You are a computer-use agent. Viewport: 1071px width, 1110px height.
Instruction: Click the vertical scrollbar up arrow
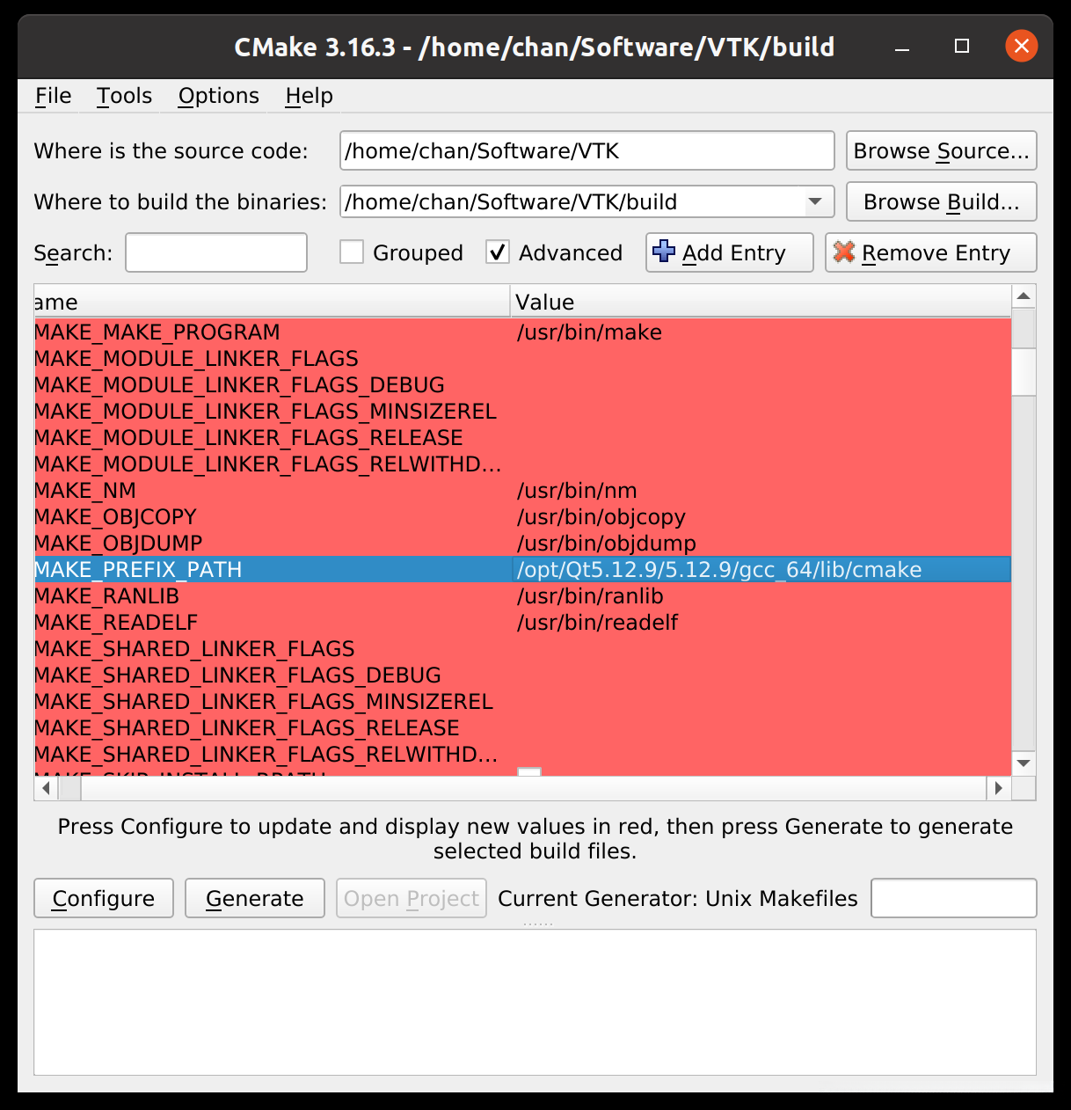1024,296
